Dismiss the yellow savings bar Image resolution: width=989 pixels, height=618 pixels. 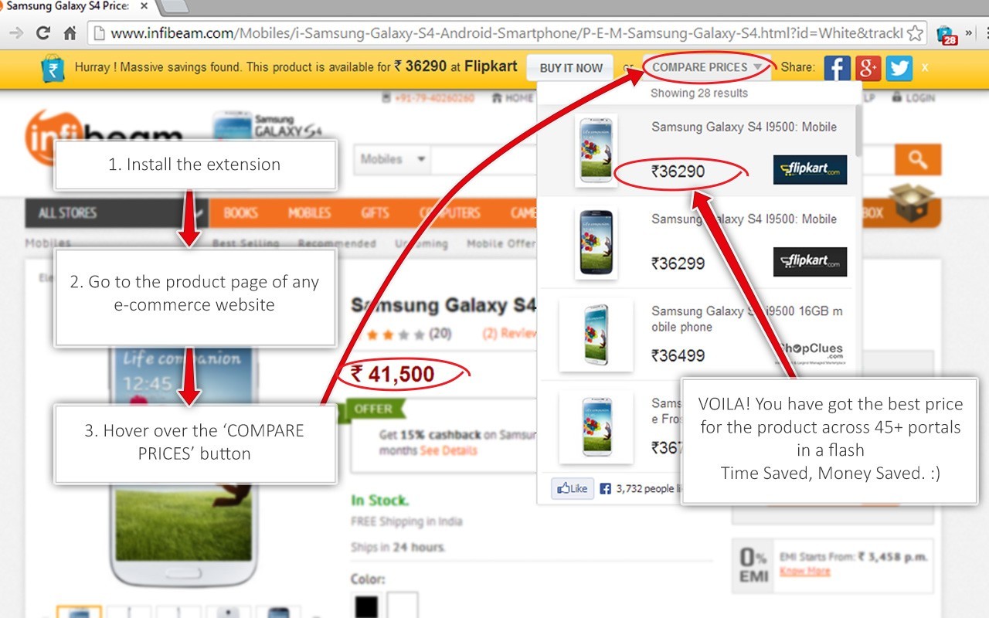925,68
